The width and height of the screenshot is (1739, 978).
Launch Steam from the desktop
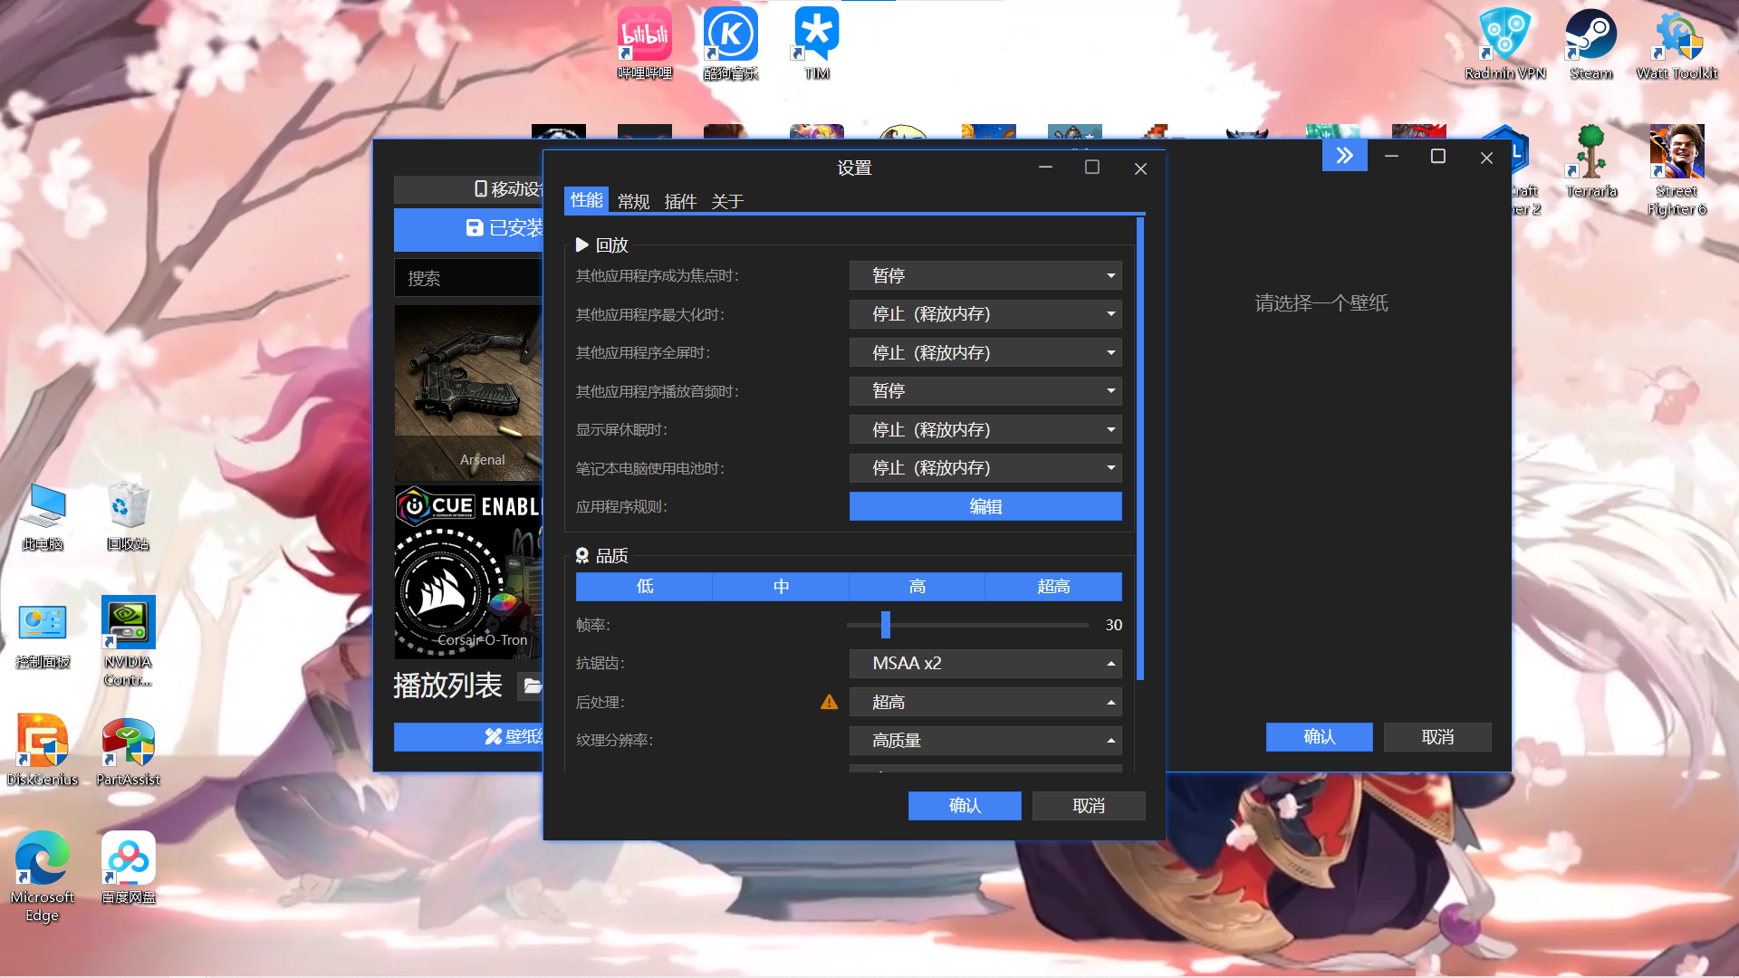click(1591, 43)
